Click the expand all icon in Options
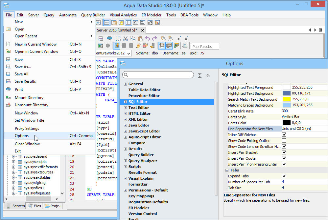Screen dimensions: 328x220 pyautogui.click(x=200, y=75)
